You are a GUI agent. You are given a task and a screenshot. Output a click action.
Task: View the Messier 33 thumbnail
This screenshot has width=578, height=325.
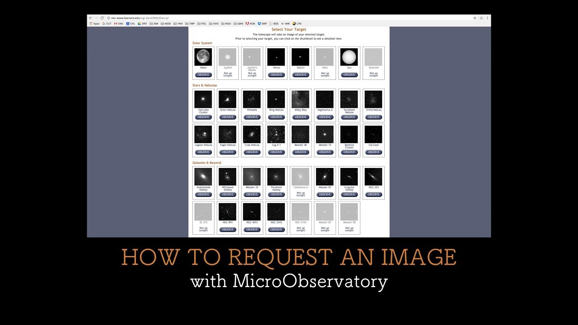coord(252,176)
